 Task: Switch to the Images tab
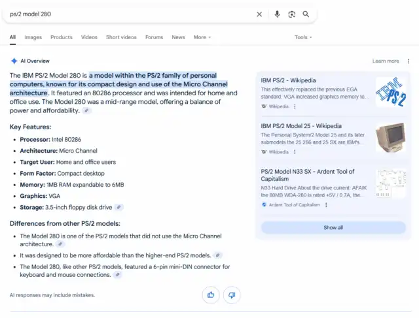point(33,37)
